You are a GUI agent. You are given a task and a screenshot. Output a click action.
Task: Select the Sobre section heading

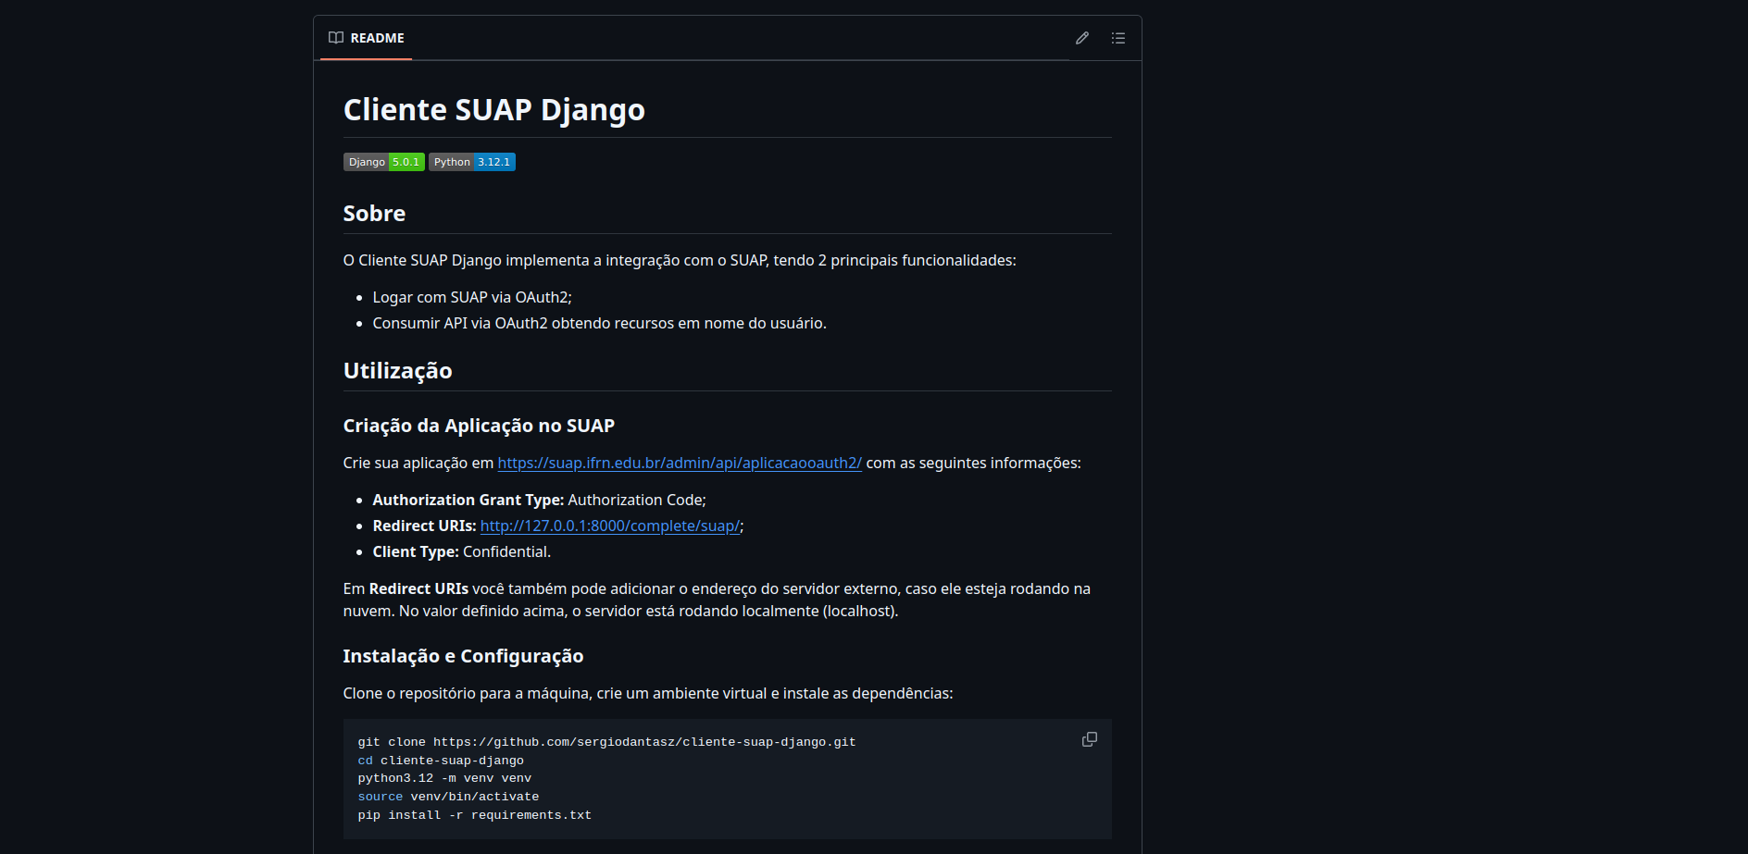[374, 213]
